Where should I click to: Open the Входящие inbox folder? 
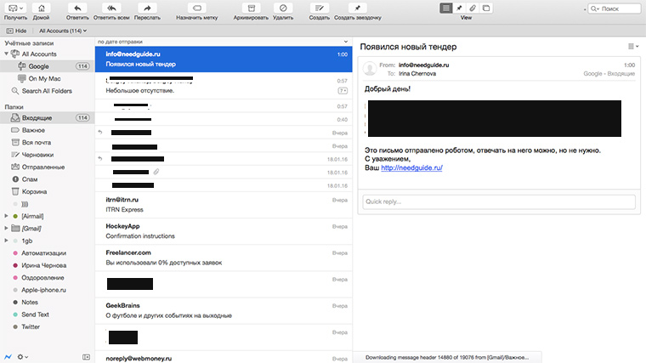pyautogui.click(x=47, y=118)
